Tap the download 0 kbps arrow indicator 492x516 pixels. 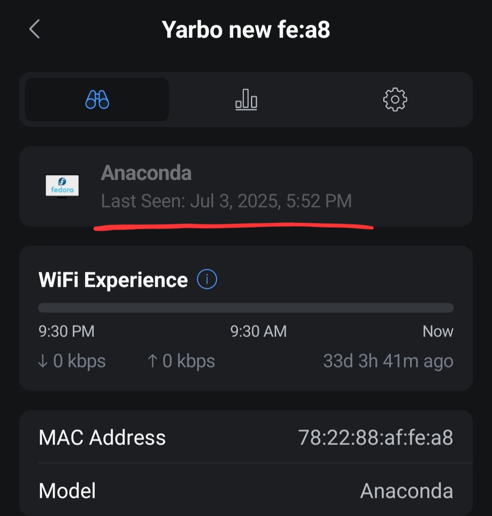coord(72,361)
